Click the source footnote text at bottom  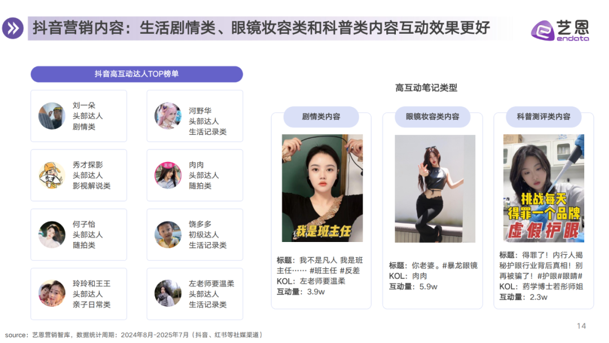click(134, 335)
